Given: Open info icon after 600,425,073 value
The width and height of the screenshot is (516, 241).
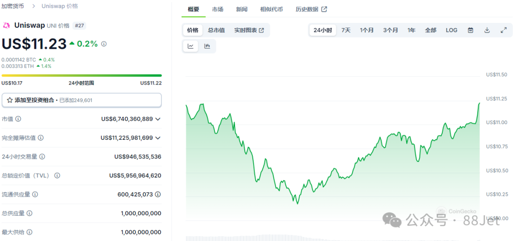Looking at the screenshot, I should (158, 194).
